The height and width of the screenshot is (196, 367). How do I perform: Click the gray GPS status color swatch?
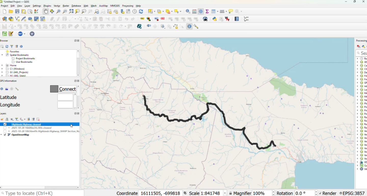(54, 89)
